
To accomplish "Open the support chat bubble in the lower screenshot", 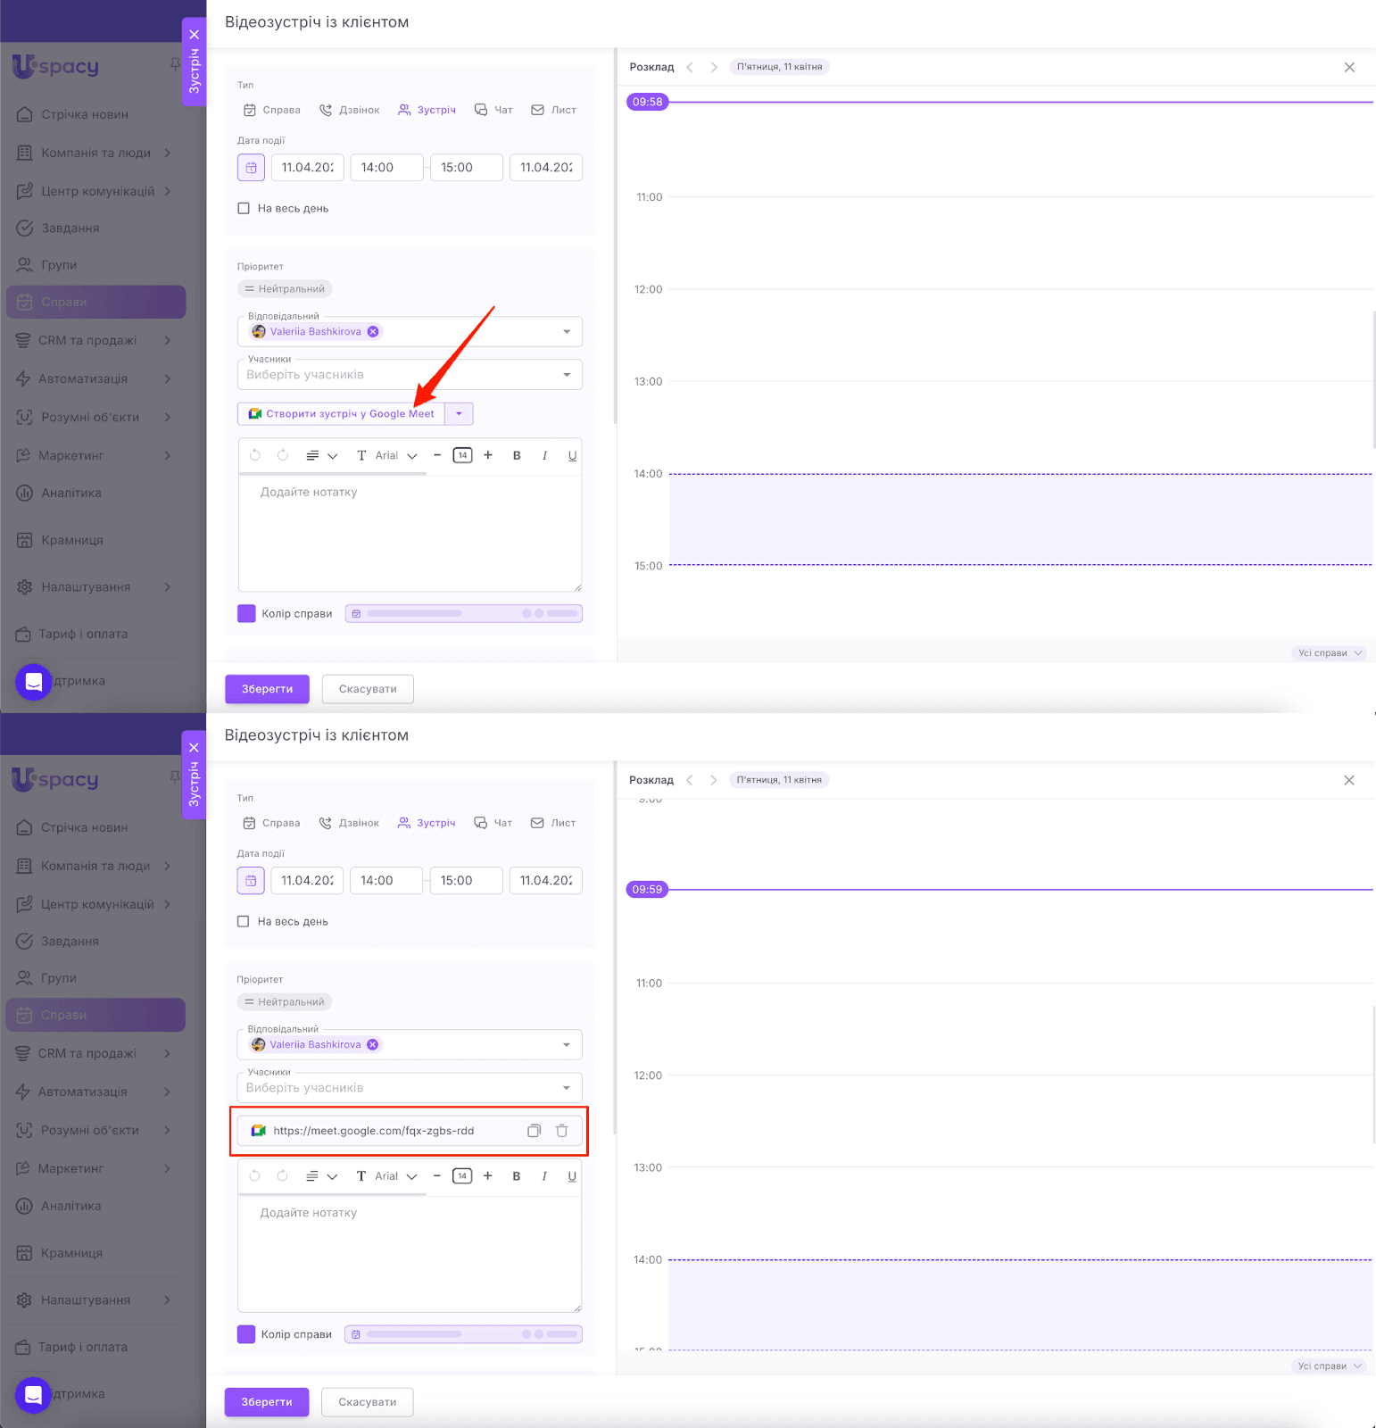I will pos(34,1395).
